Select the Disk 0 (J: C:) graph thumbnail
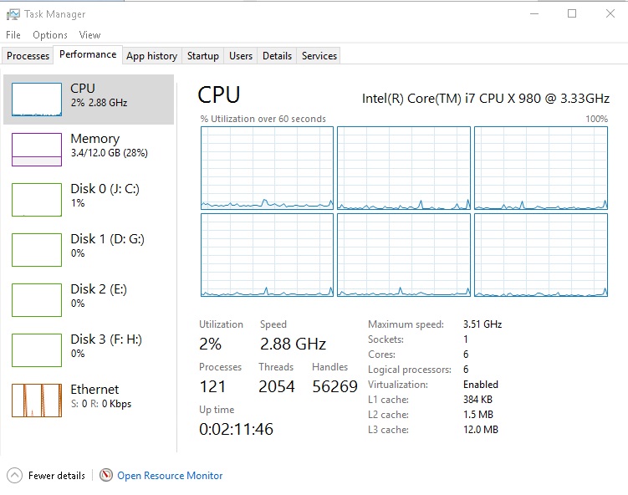The height and width of the screenshot is (495, 628). [x=37, y=200]
